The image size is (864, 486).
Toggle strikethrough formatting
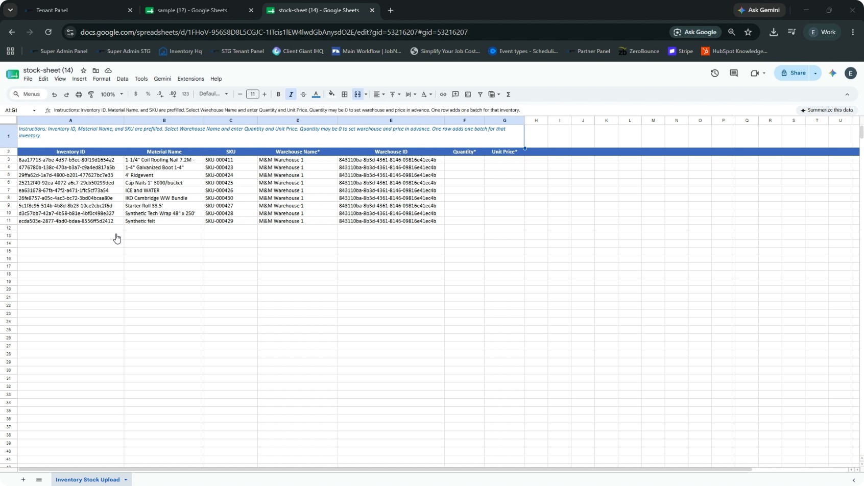303,94
